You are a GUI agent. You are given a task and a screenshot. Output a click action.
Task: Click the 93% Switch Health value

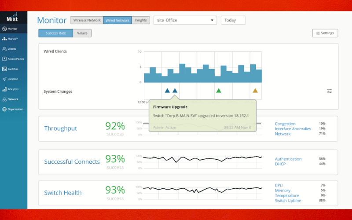pyautogui.click(x=115, y=190)
